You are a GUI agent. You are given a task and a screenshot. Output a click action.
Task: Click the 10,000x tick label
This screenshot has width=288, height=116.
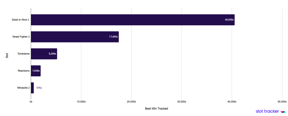click(81, 102)
